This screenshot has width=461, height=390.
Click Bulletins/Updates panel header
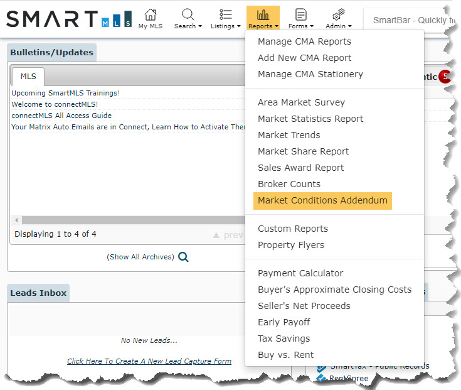coord(51,52)
